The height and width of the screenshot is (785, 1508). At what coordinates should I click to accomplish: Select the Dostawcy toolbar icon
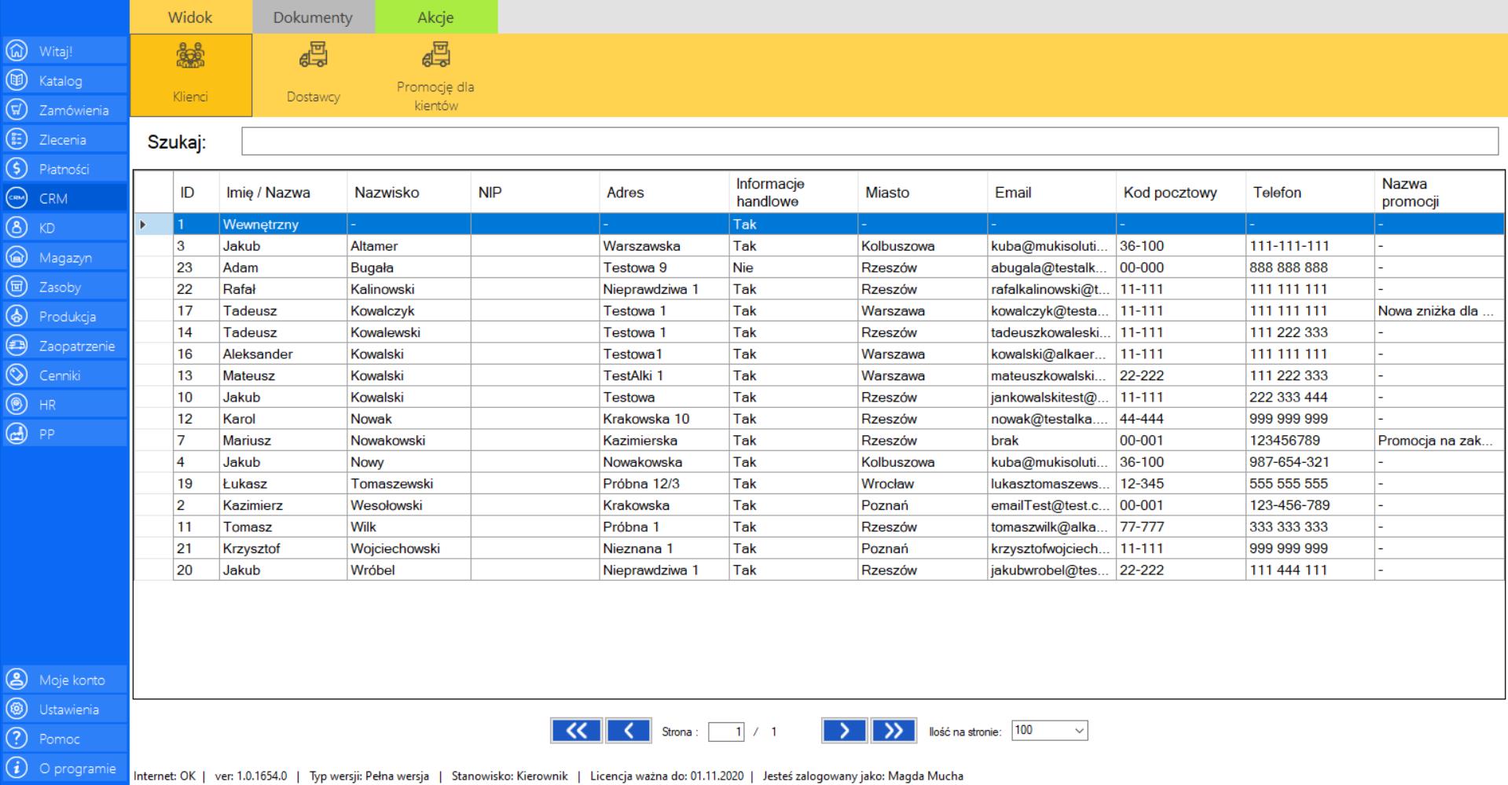point(313,57)
